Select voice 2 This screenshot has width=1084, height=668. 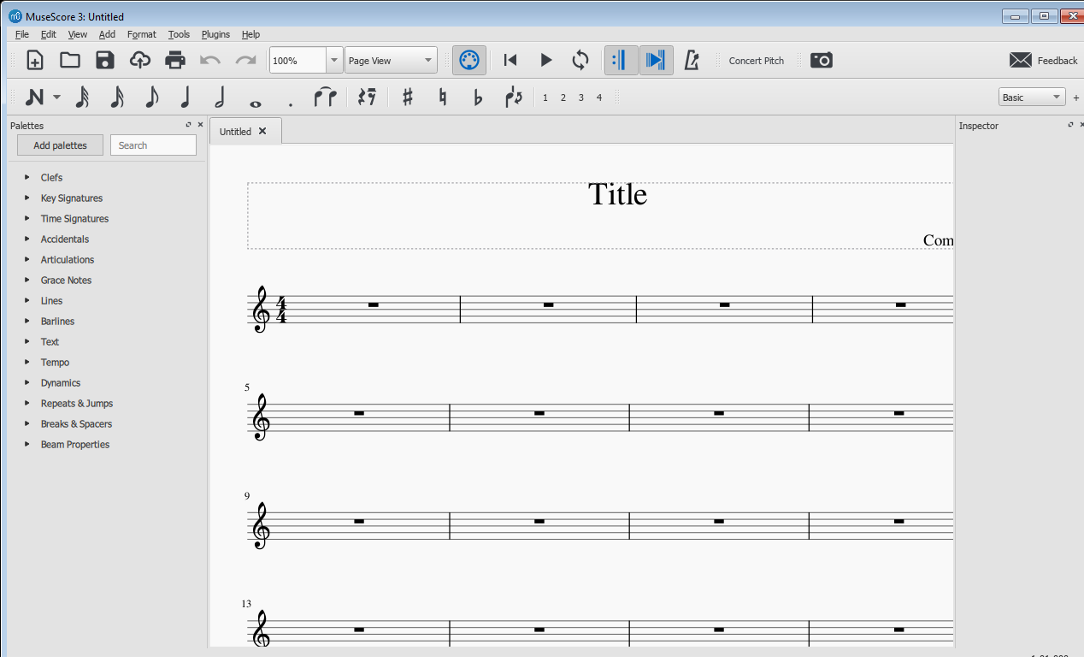[x=563, y=98]
